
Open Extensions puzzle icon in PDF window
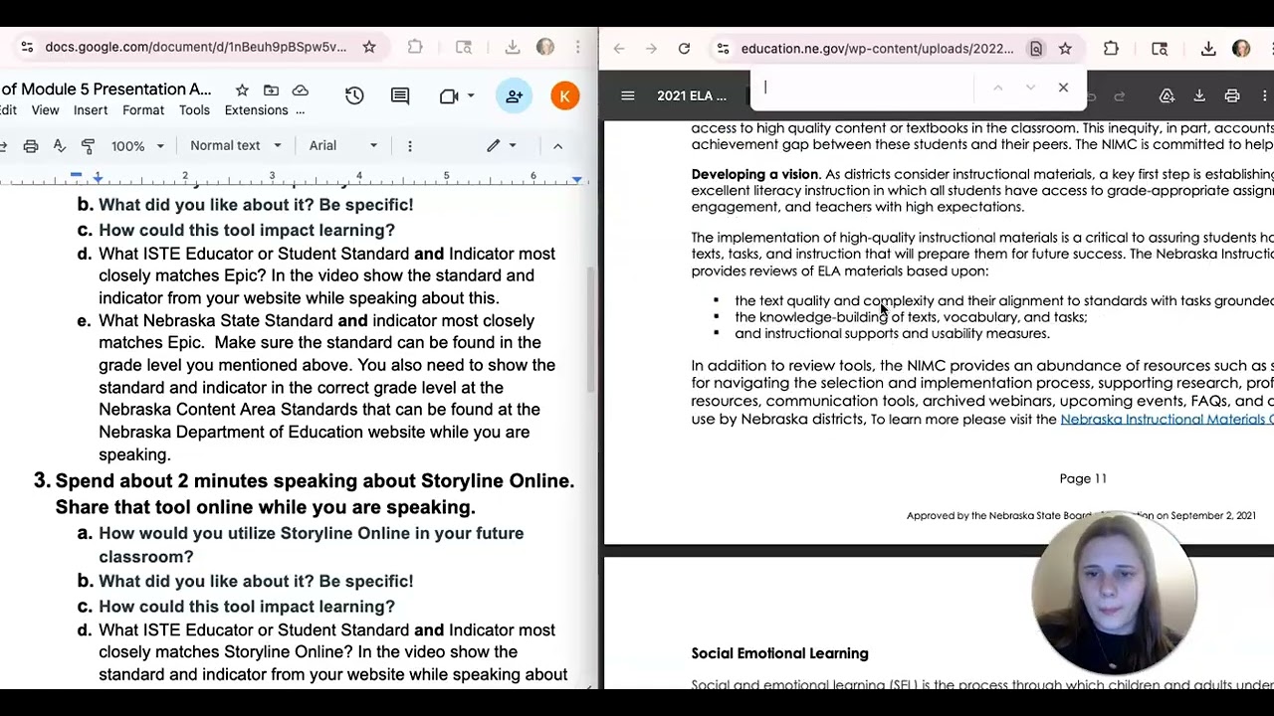pyautogui.click(x=1111, y=49)
